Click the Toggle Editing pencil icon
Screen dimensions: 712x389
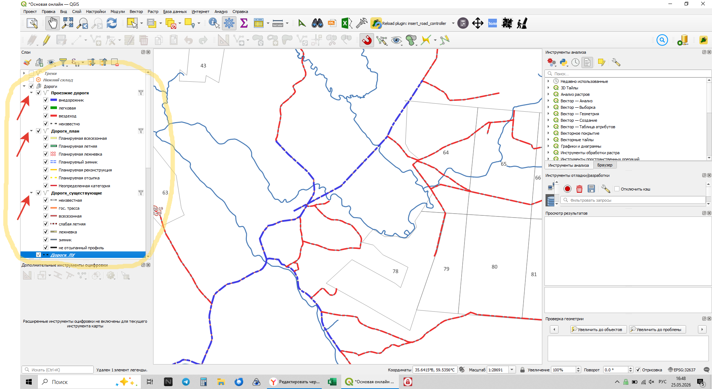[x=46, y=40]
